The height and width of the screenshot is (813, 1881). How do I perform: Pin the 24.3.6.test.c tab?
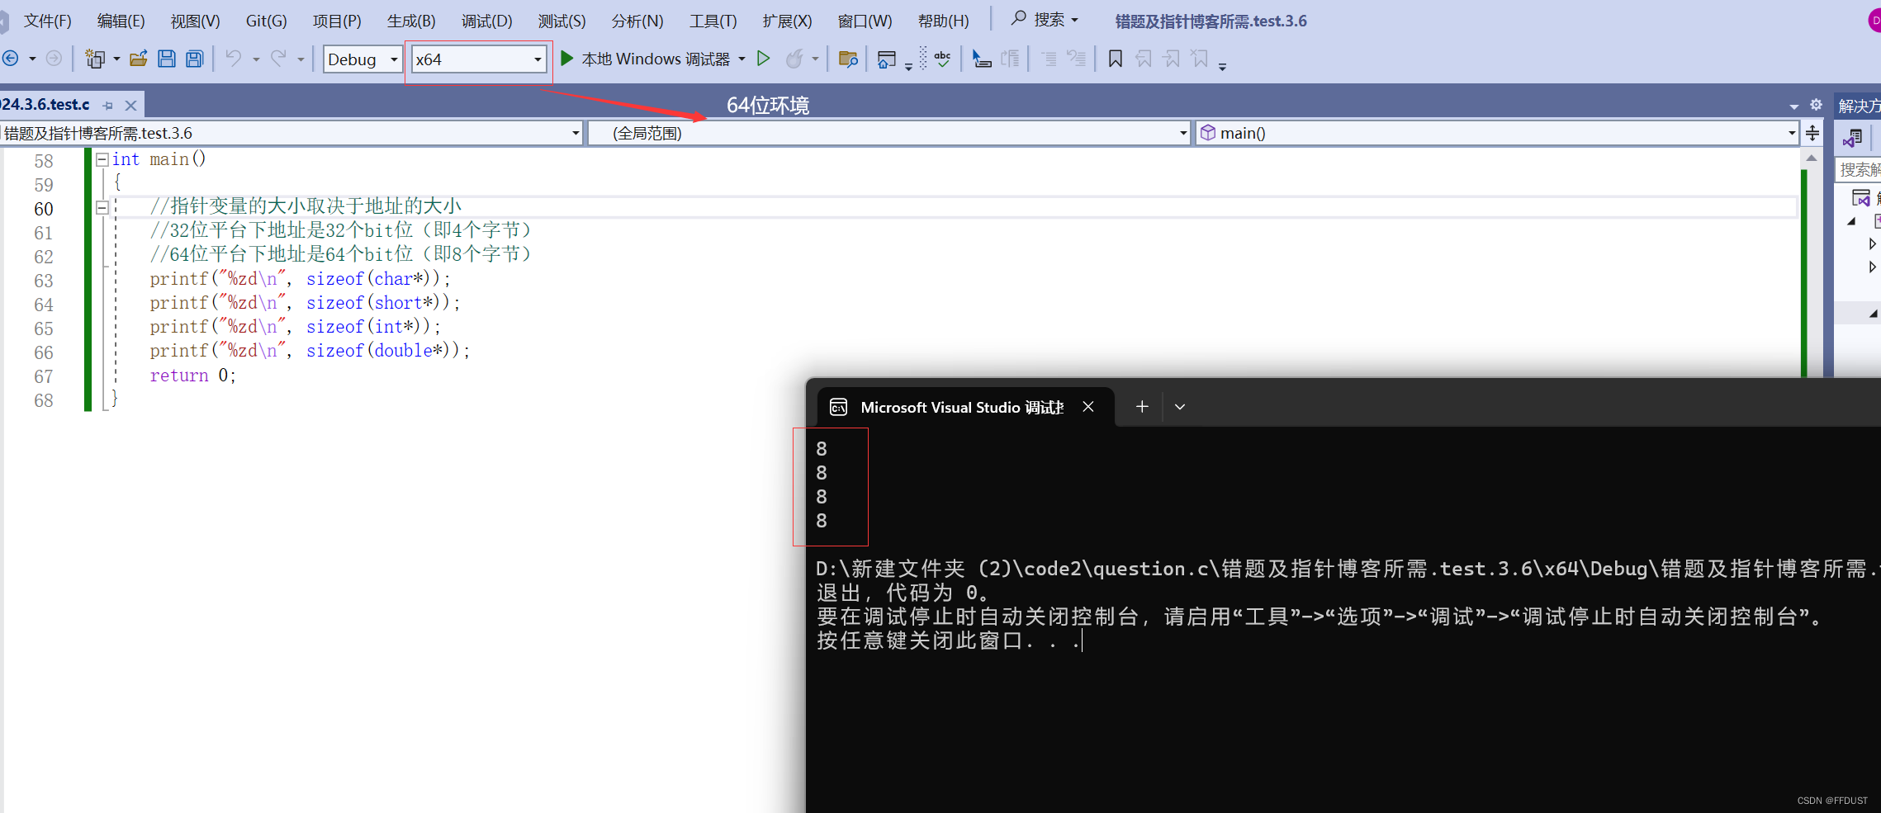[108, 106]
